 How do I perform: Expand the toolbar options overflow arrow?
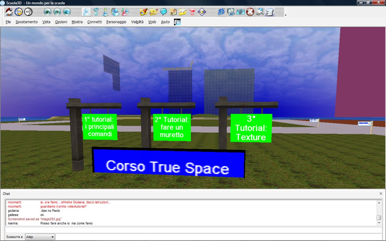click(286, 15)
